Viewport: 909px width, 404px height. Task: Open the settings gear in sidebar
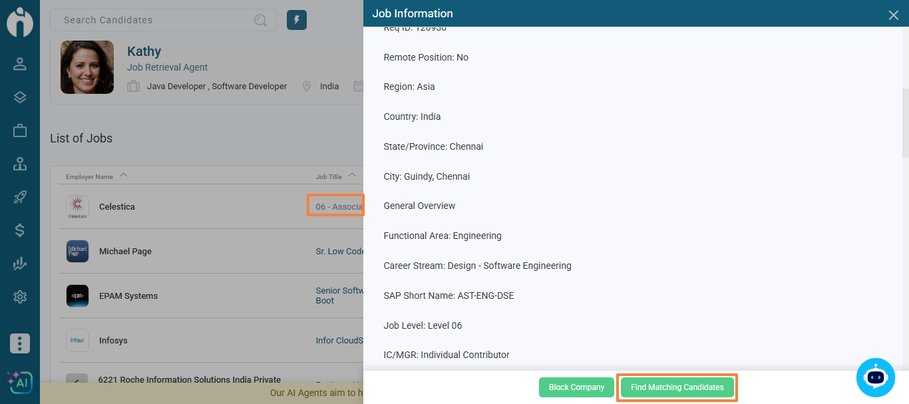pos(20,297)
